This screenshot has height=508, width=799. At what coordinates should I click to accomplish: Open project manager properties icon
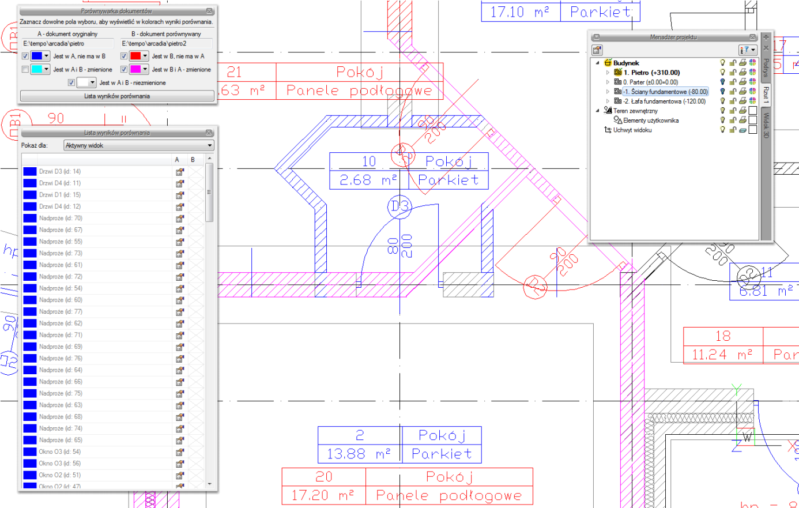tap(597, 50)
